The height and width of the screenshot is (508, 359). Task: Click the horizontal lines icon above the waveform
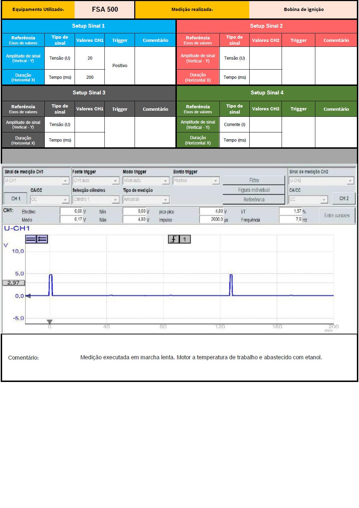tap(31, 239)
